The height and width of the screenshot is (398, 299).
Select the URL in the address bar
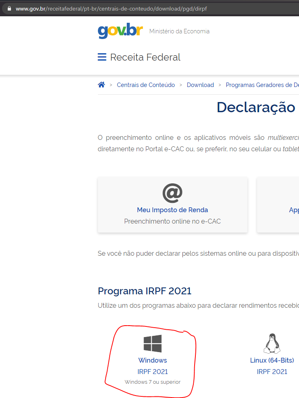pos(111,9)
